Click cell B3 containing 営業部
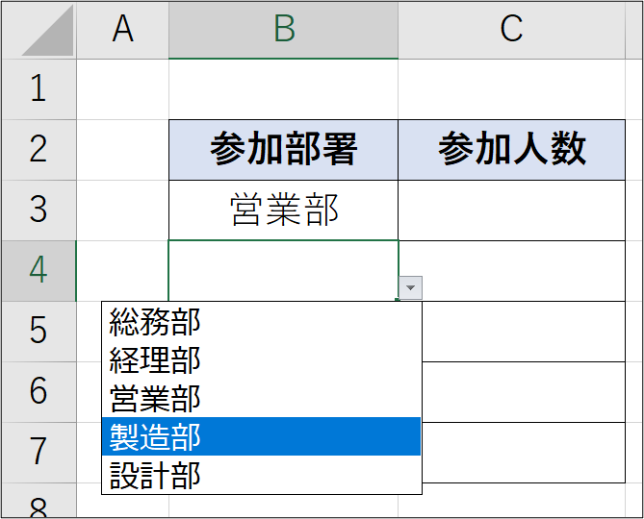The image size is (644, 519). (x=283, y=210)
